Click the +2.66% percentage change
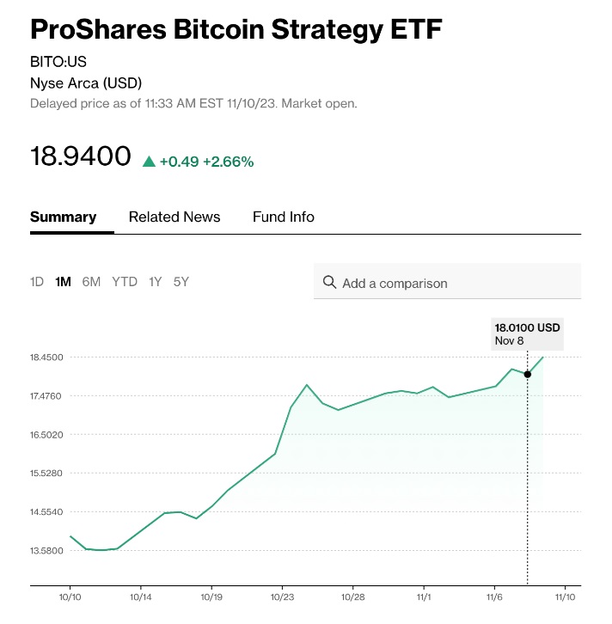This screenshot has height=624, width=612. click(x=228, y=162)
